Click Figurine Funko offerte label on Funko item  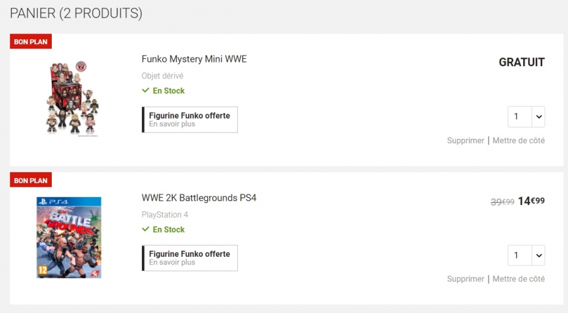[x=189, y=115]
